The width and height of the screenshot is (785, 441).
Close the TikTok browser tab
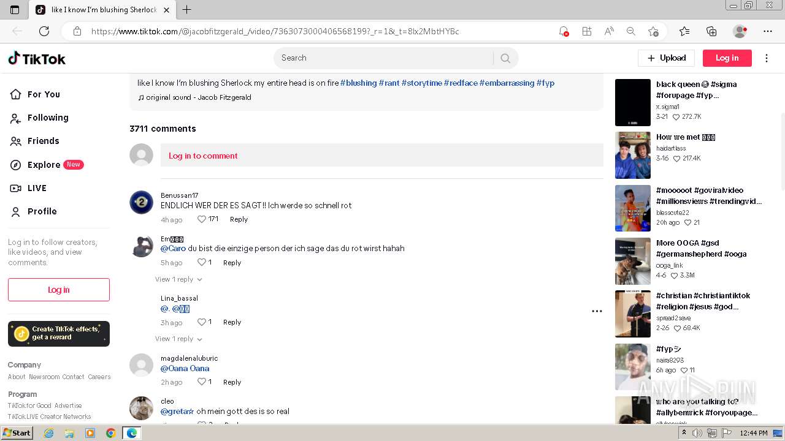click(x=167, y=10)
